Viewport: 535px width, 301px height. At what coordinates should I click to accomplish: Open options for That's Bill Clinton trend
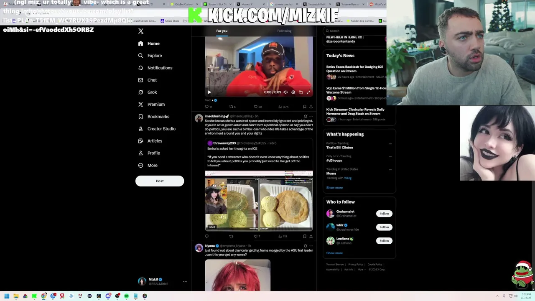point(390,144)
